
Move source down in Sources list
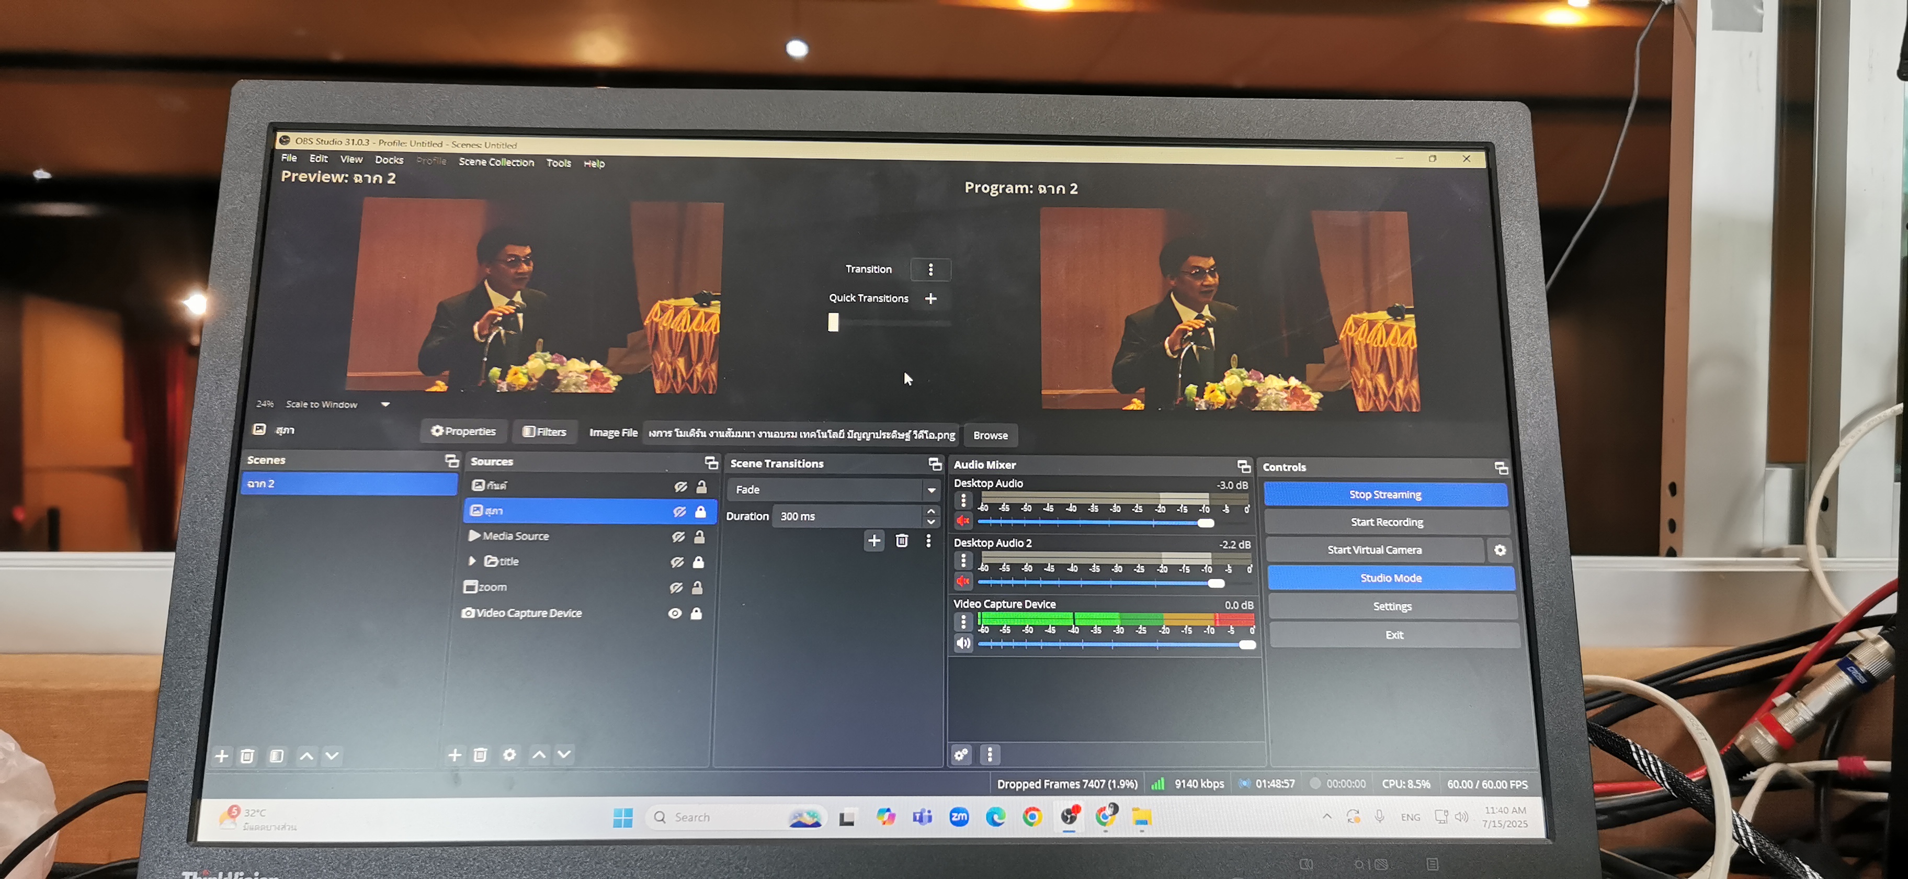click(x=564, y=754)
